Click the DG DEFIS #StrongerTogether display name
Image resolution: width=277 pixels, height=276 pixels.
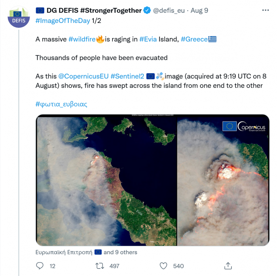tap(94, 11)
